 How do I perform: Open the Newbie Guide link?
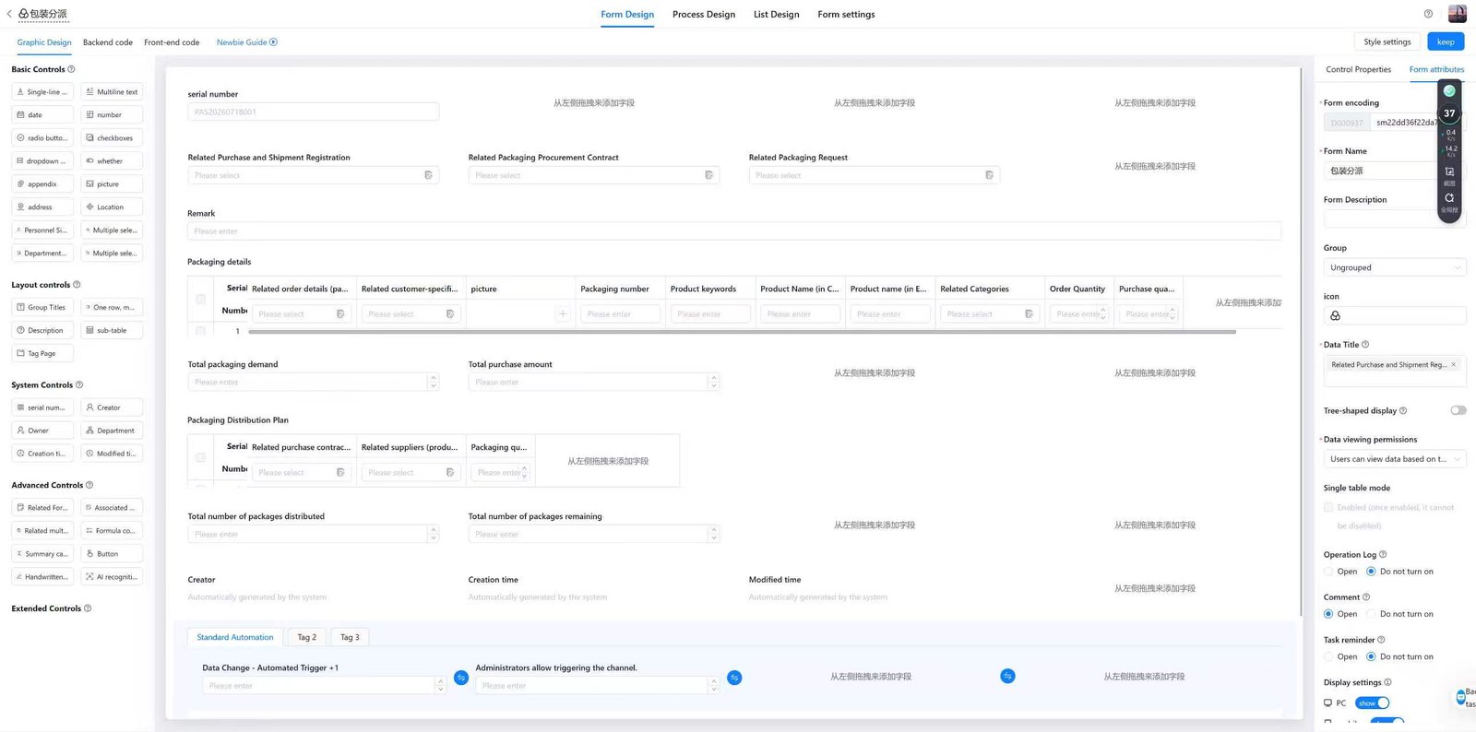point(242,42)
